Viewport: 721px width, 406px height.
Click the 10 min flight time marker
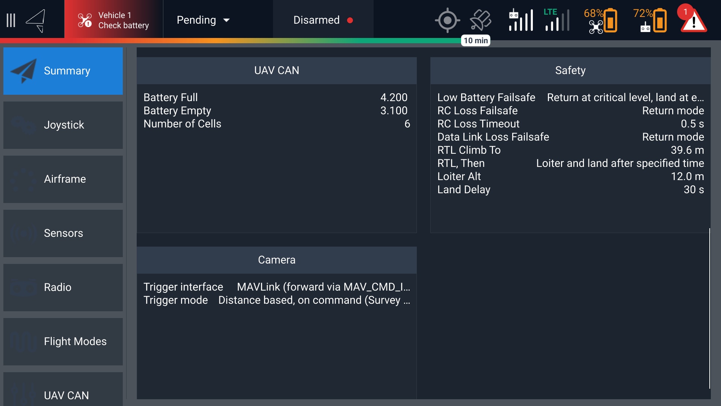coord(475,41)
